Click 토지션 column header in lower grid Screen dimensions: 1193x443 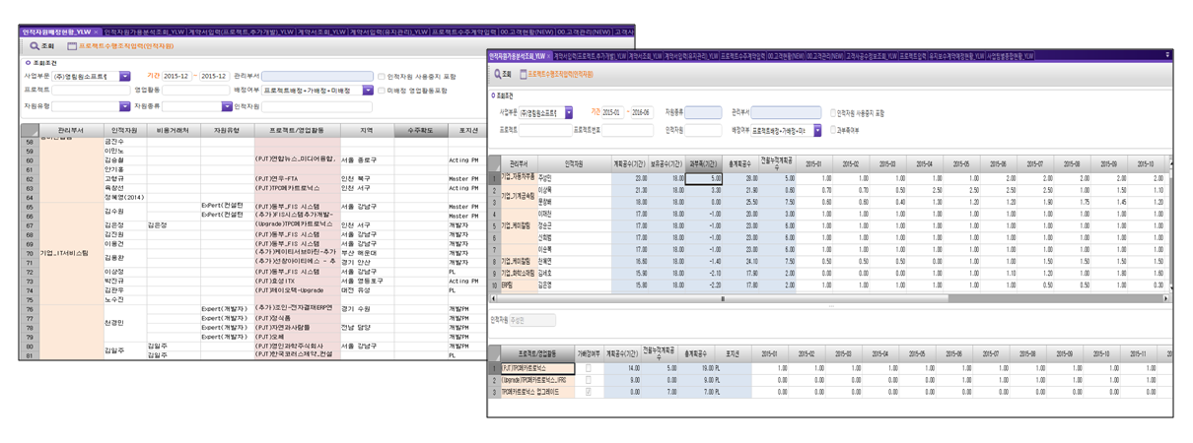733,351
